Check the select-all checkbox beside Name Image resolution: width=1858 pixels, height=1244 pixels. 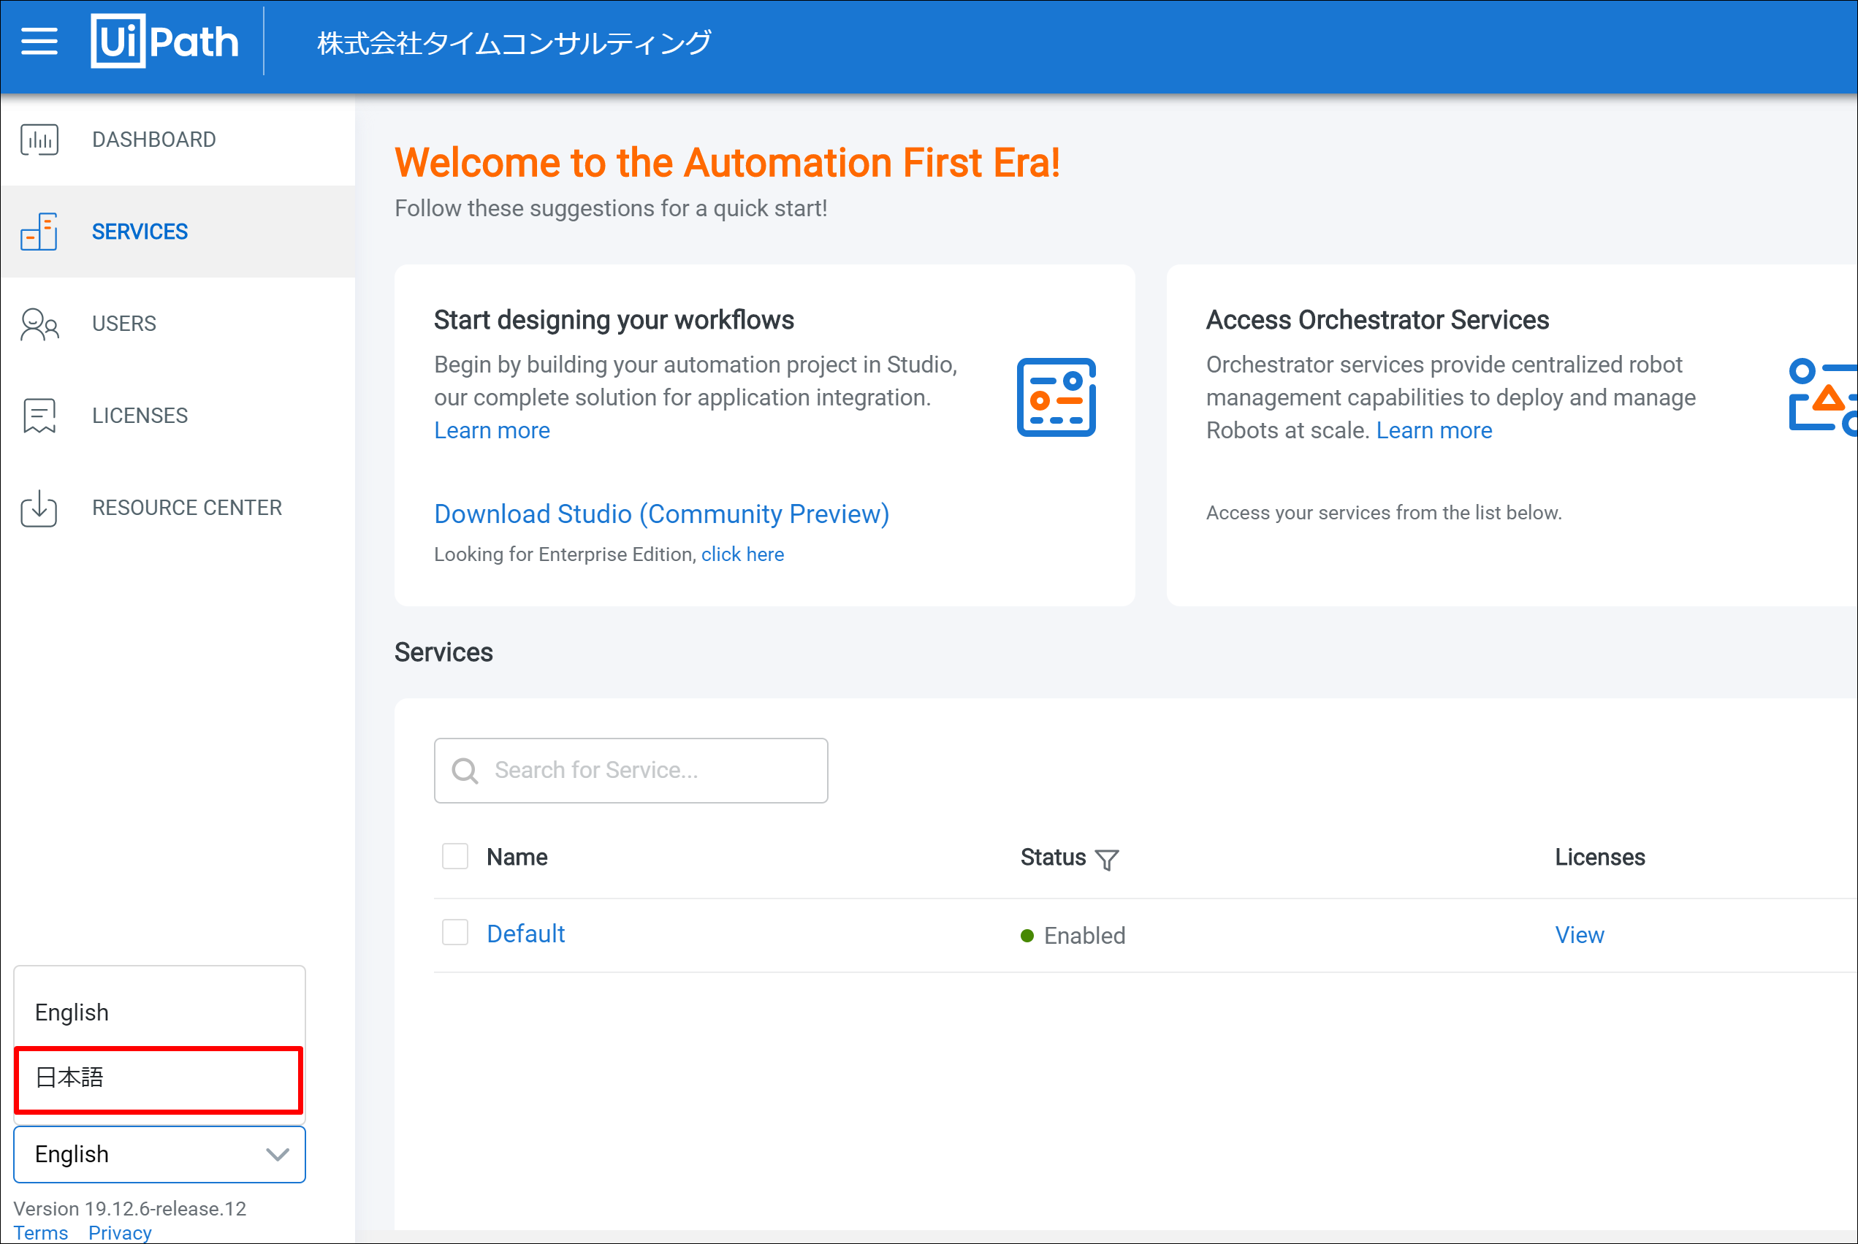tap(454, 857)
